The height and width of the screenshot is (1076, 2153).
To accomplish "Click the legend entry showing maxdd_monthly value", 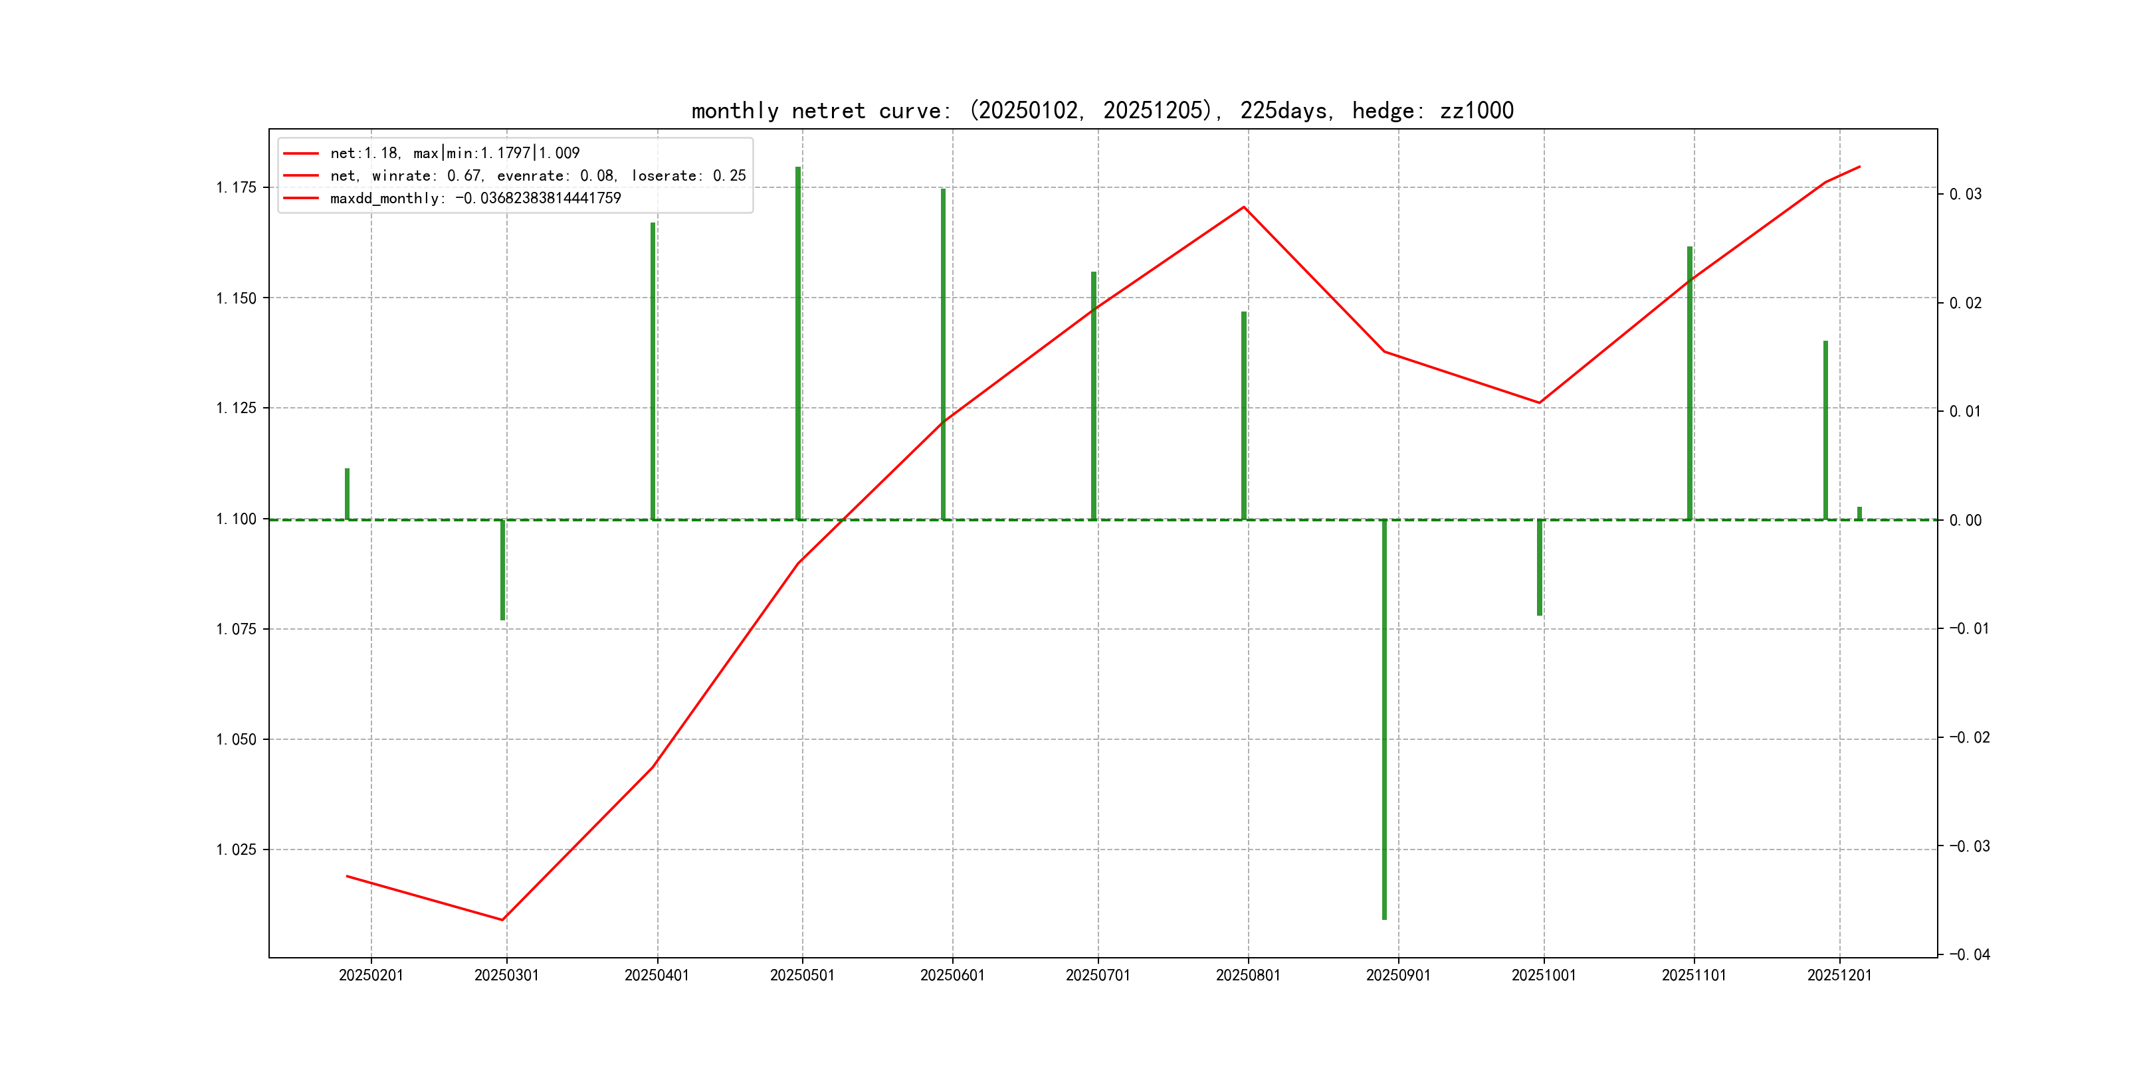I will coord(474,198).
